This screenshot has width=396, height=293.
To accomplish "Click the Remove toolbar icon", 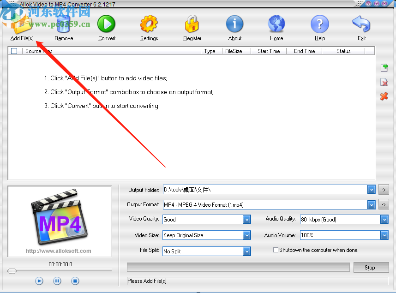I will point(63,24).
